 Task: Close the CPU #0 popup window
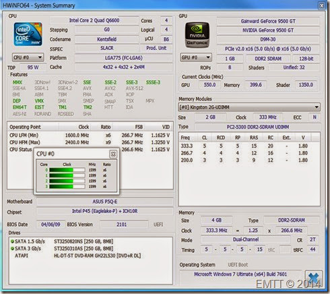pos(113,154)
